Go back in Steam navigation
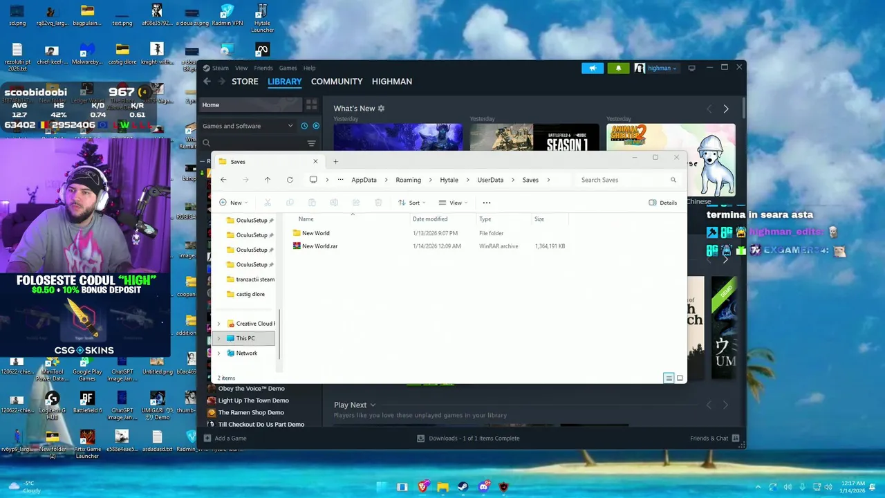885x498 pixels. tap(207, 81)
